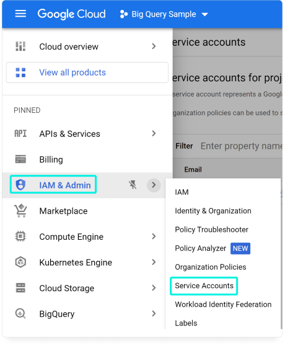Click the Kubernetes Engine hexagon icon

tap(20, 262)
